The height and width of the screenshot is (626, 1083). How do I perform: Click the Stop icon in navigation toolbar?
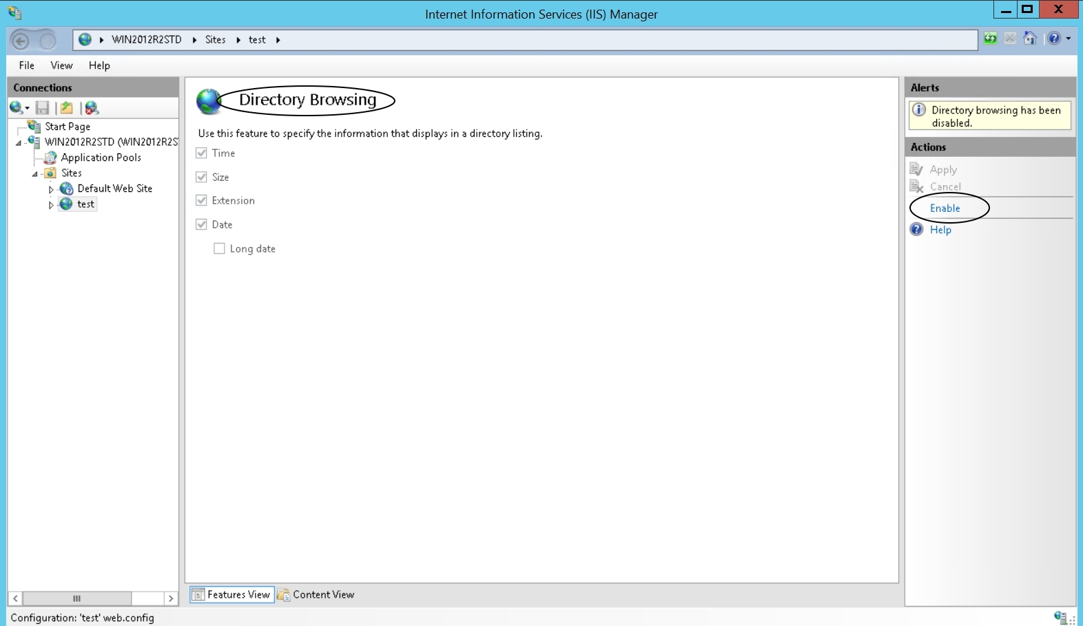[x=1010, y=39]
